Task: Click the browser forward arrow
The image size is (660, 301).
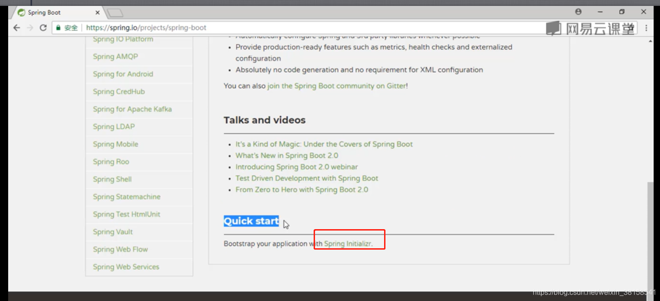Action: coord(30,28)
